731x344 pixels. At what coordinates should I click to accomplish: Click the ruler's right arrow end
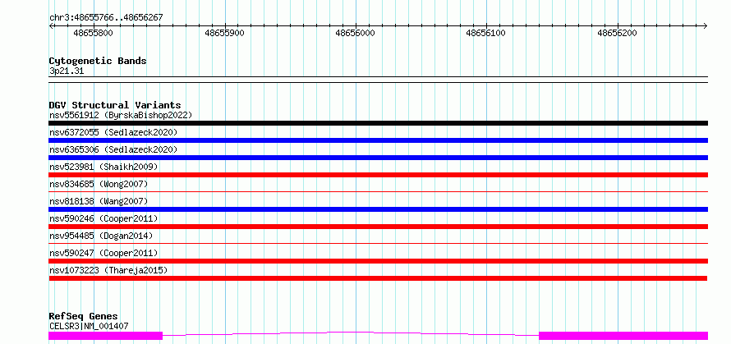click(706, 25)
